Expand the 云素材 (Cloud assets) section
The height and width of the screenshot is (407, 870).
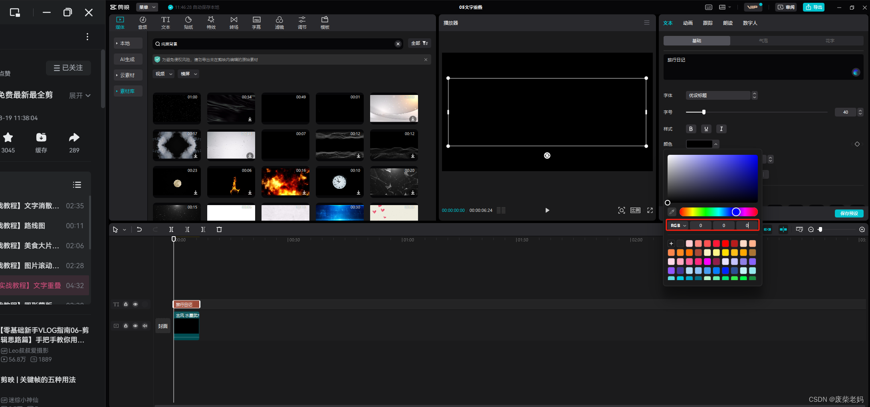pos(128,75)
